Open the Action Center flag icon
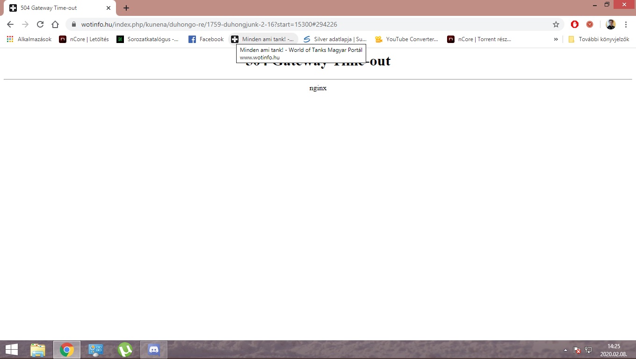The height and width of the screenshot is (359, 636). (x=577, y=350)
